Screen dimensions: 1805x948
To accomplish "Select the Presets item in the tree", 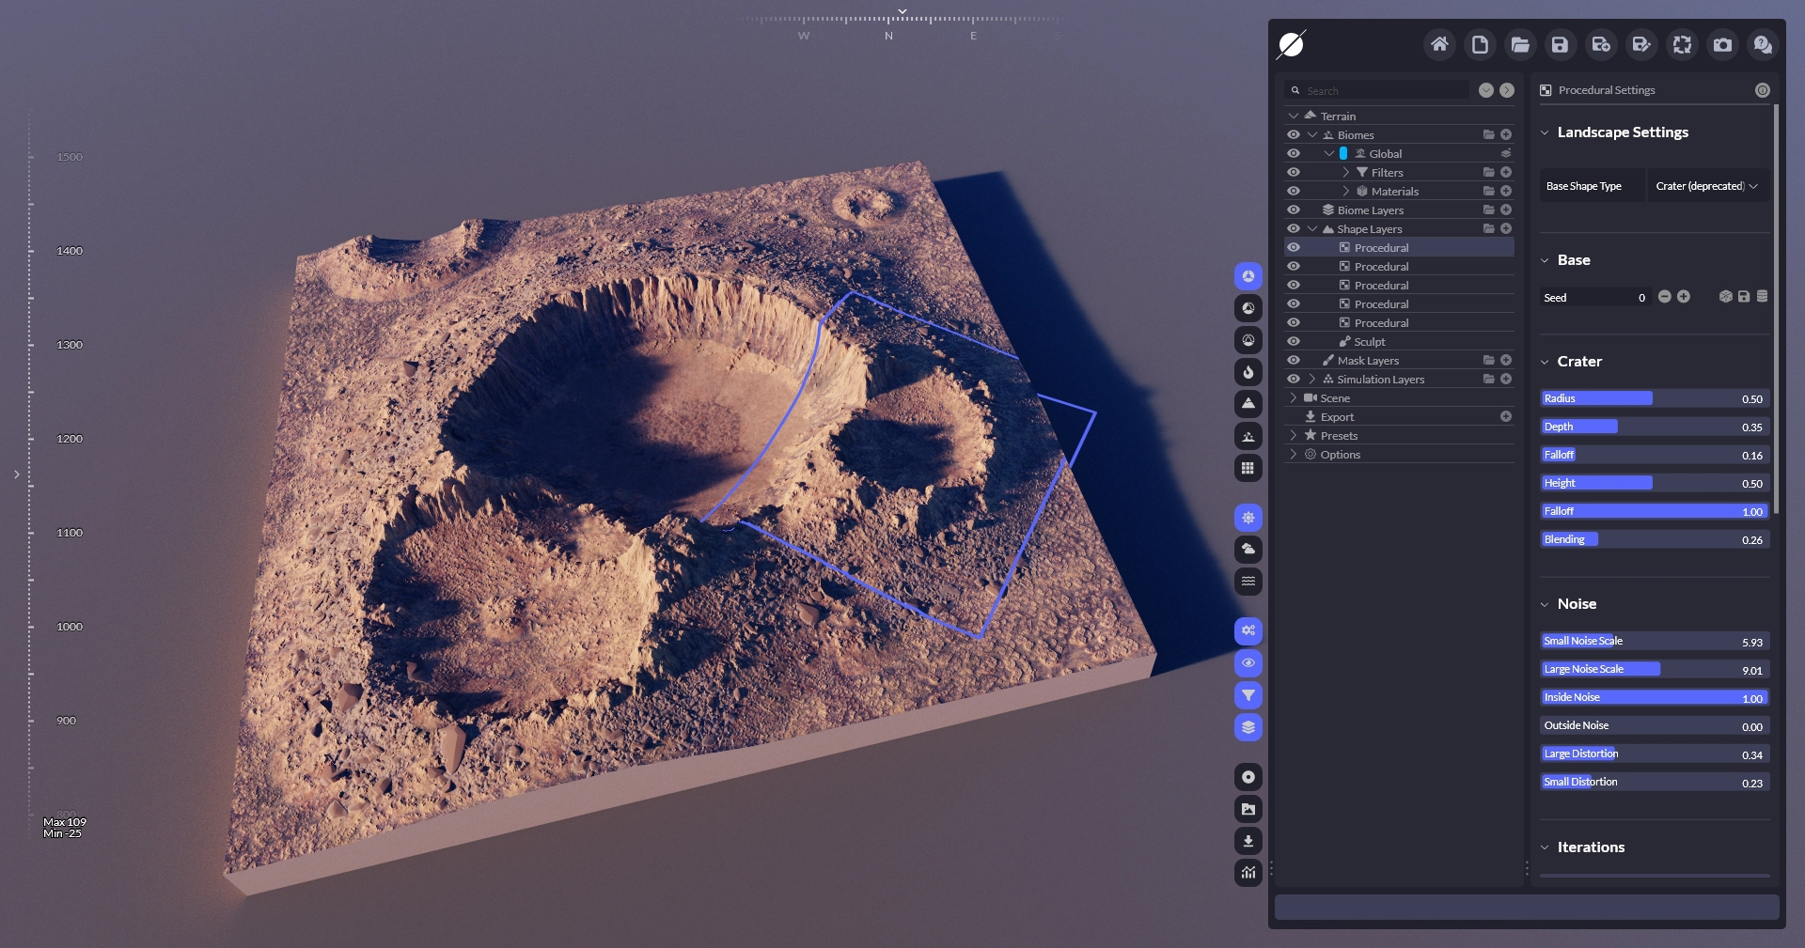I will 1339,436.
